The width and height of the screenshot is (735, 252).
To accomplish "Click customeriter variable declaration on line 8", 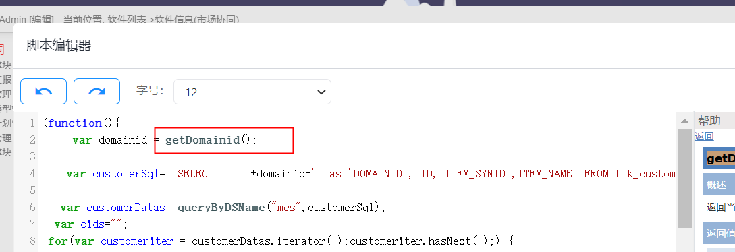I will (x=137, y=241).
